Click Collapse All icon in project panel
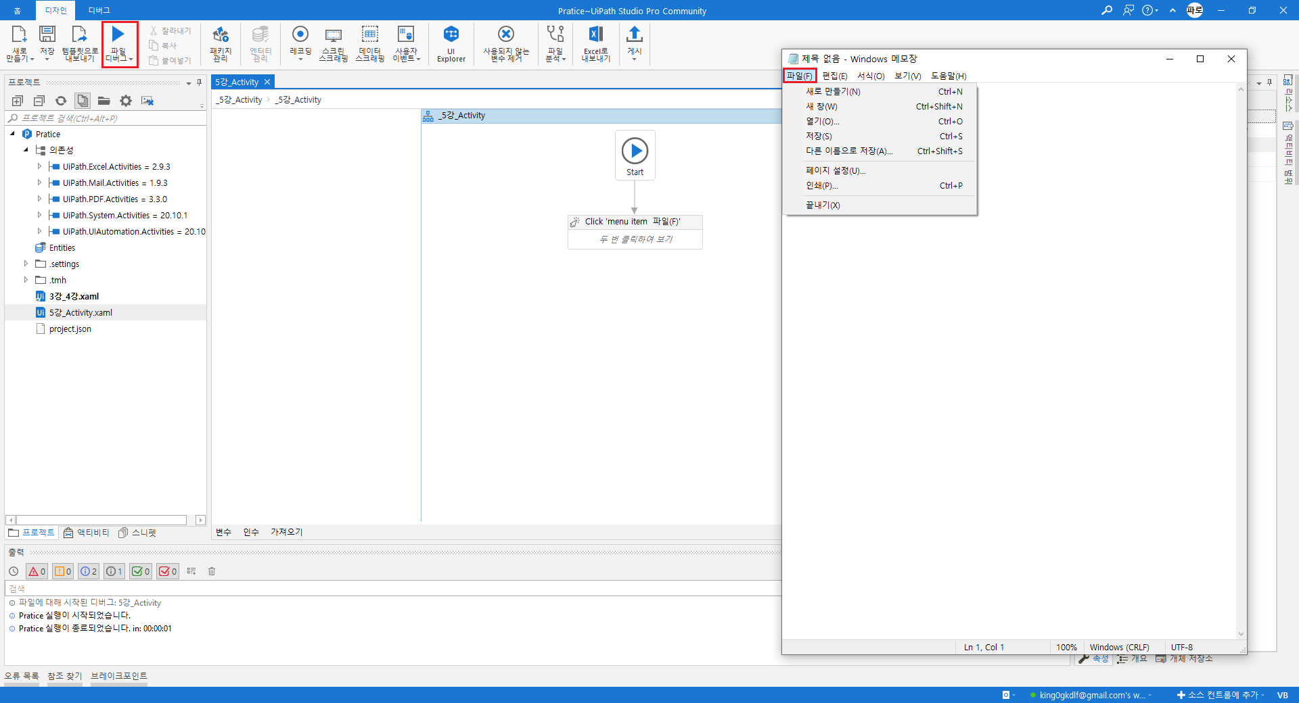Screen dimensions: 1299x703 click(39, 101)
